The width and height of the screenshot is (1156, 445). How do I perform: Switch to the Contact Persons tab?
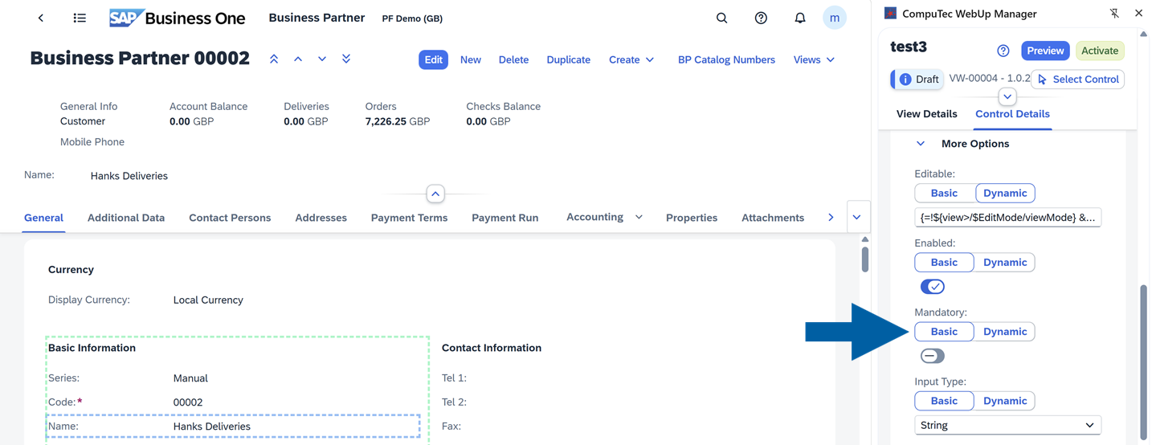click(230, 218)
